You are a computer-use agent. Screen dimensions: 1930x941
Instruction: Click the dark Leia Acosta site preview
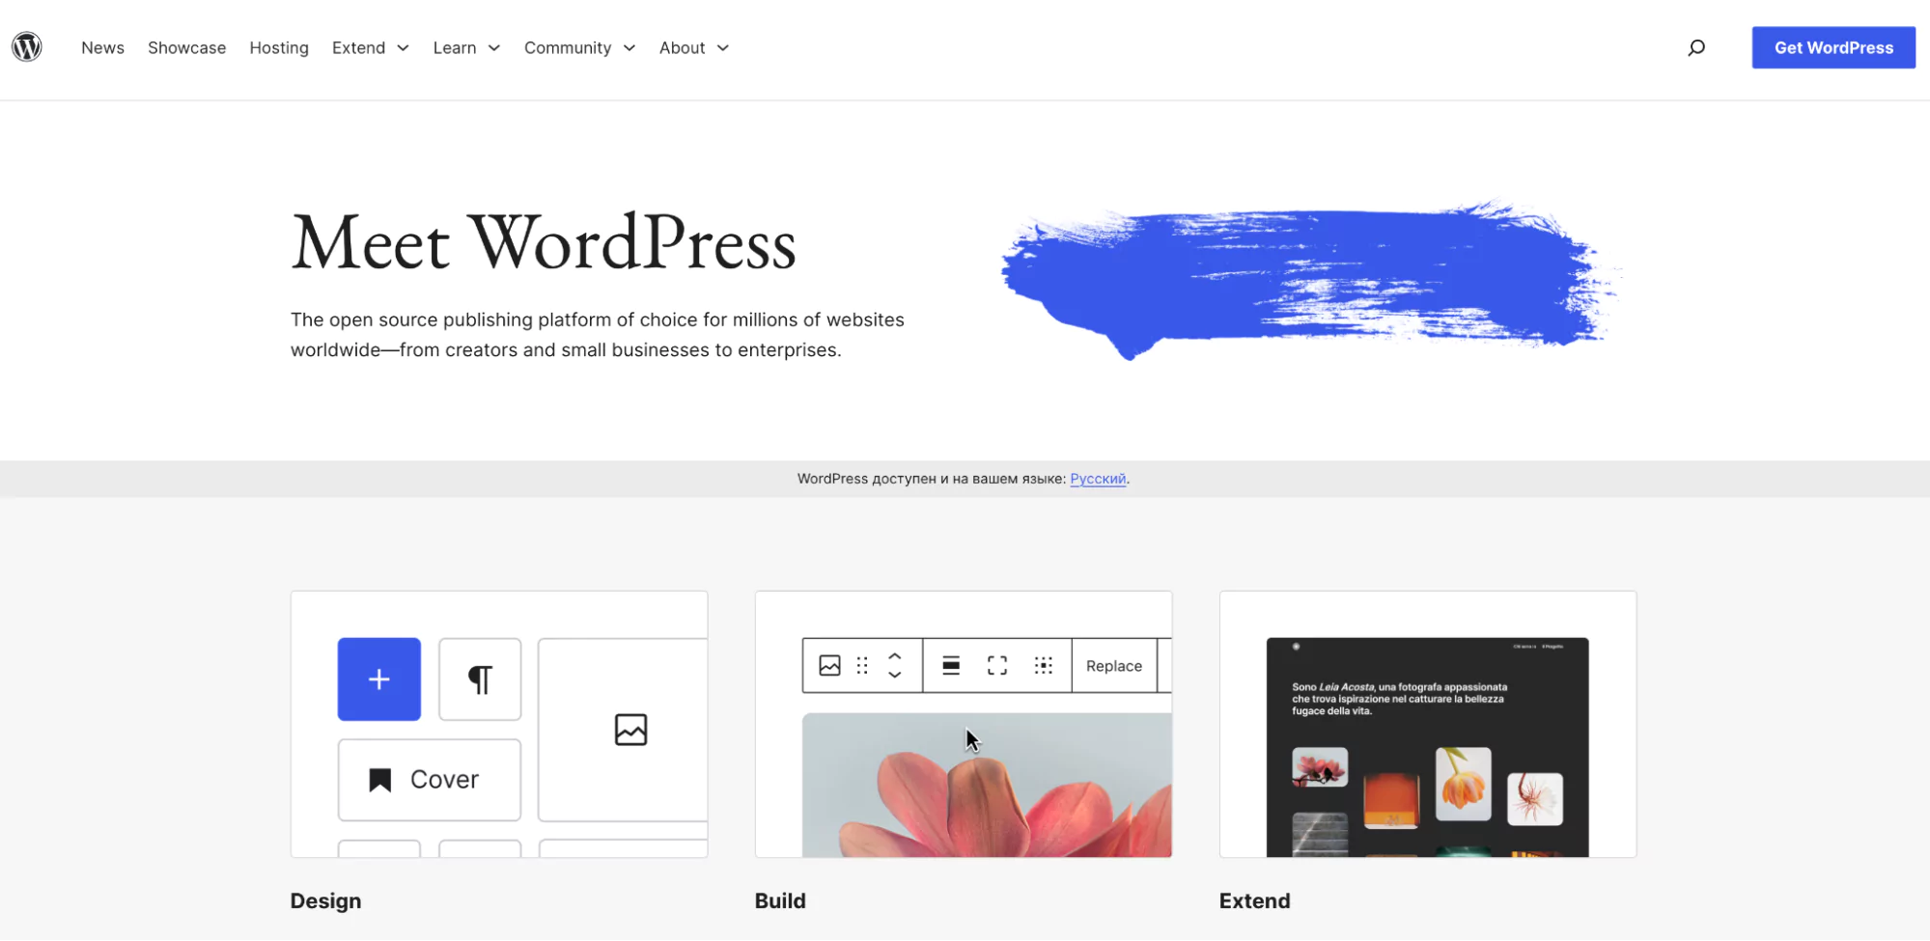[1427, 747]
